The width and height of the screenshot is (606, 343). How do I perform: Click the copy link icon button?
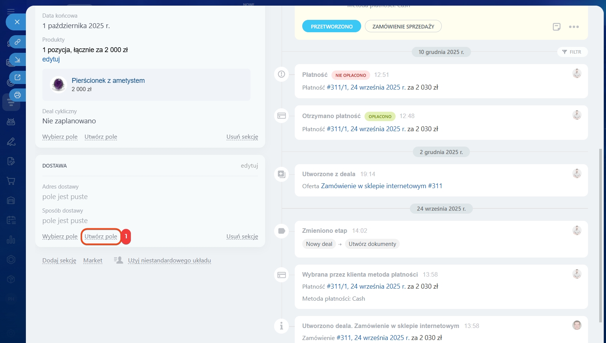point(17,42)
